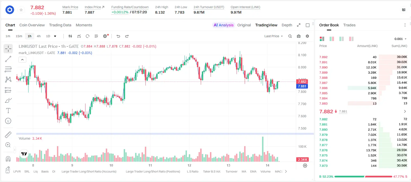Switch to the Trades tab

pos(349,25)
